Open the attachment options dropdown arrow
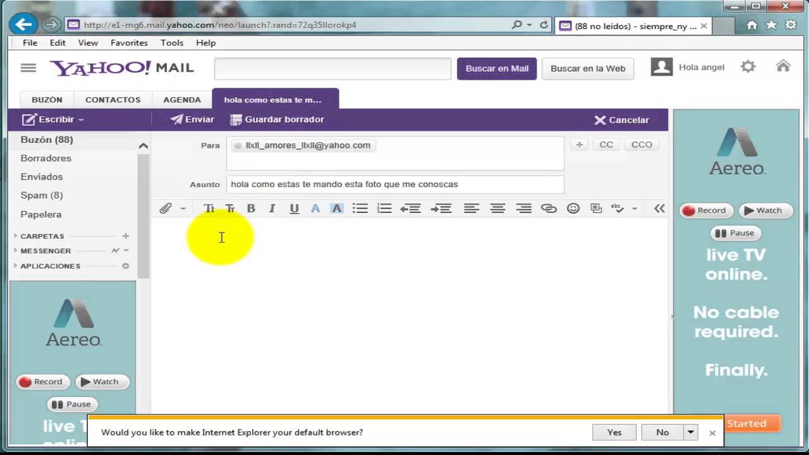The height and width of the screenshot is (455, 809). tap(183, 209)
